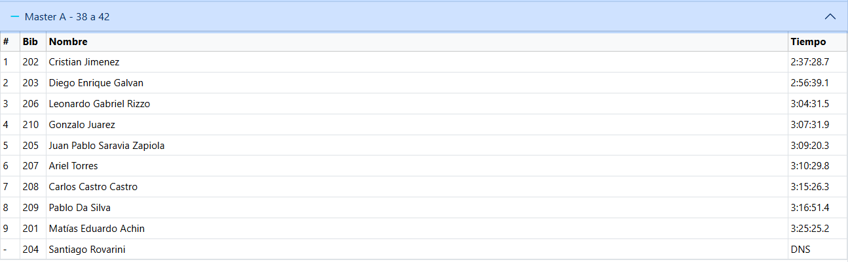Click the # column header

tap(6, 42)
